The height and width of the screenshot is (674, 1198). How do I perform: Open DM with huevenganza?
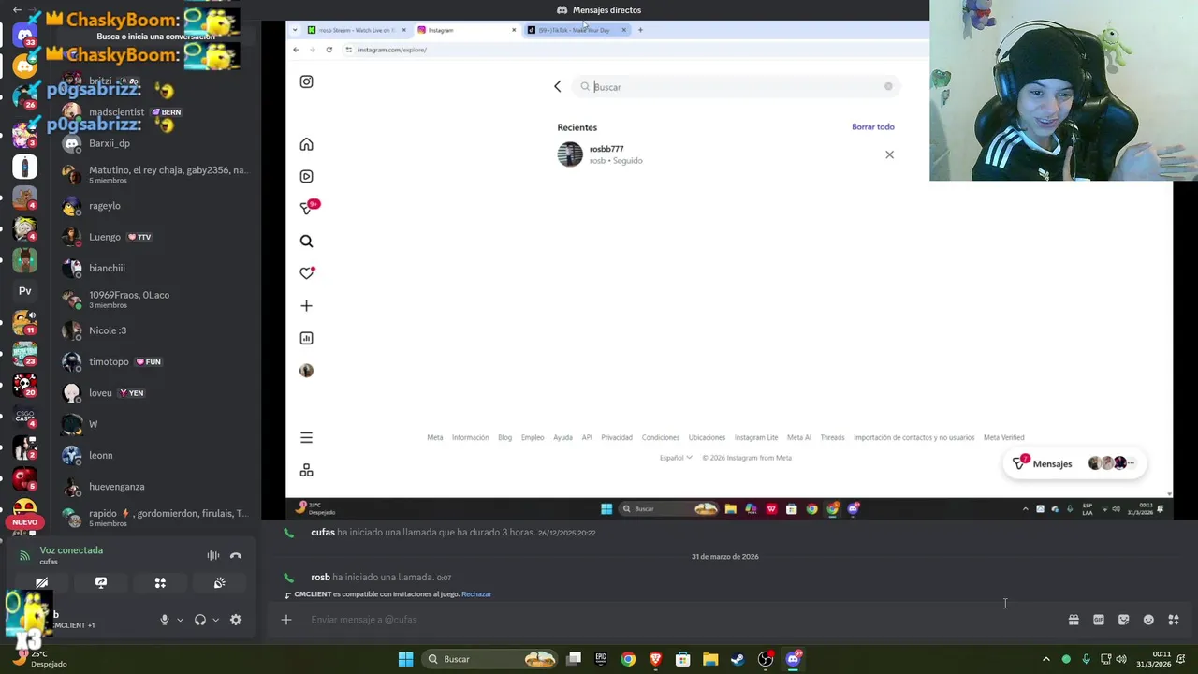click(157, 487)
